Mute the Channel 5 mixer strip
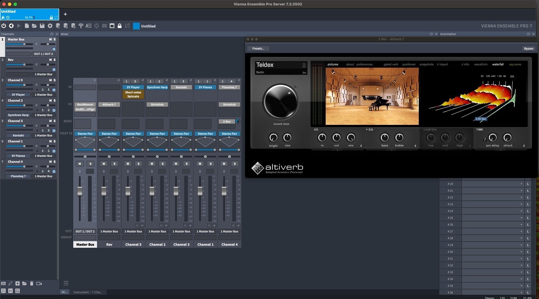This screenshot has width=539, height=299. (128, 164)
